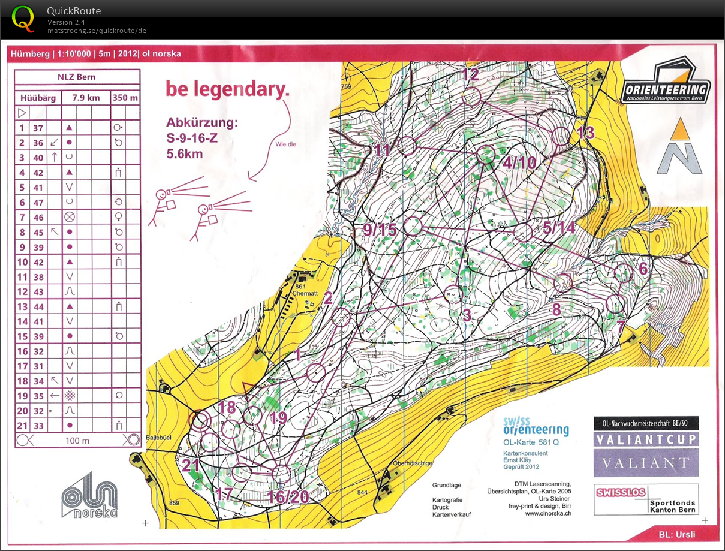Click the OLN norska logo
This screenshot has height=551, width=725.
tap(89, 495)
